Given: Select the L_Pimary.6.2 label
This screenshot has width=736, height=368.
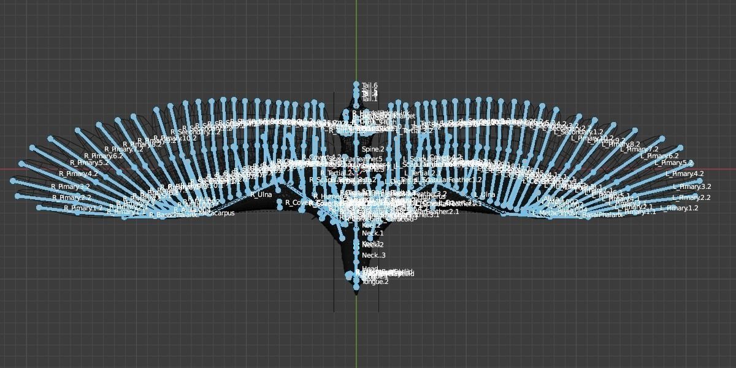Looking at the screenshot, I should coord(659,156).
